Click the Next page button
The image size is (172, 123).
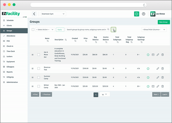(156, 94)
